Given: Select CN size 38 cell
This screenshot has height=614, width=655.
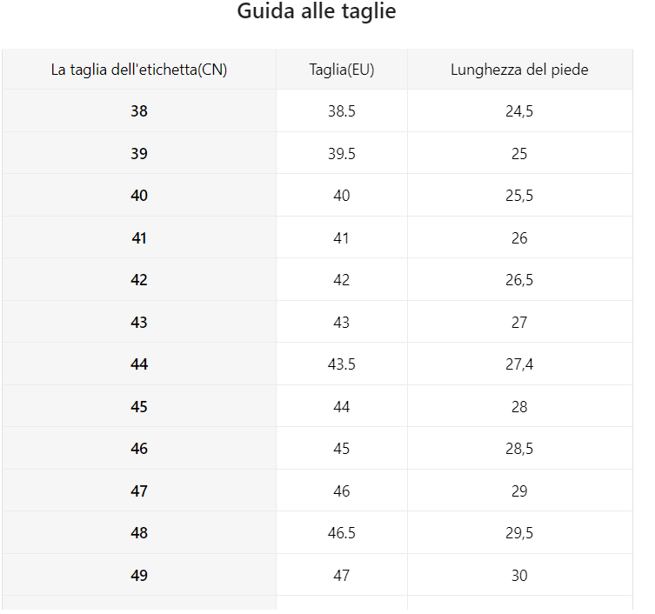Looking at the screenshot, I should [139, 111].
